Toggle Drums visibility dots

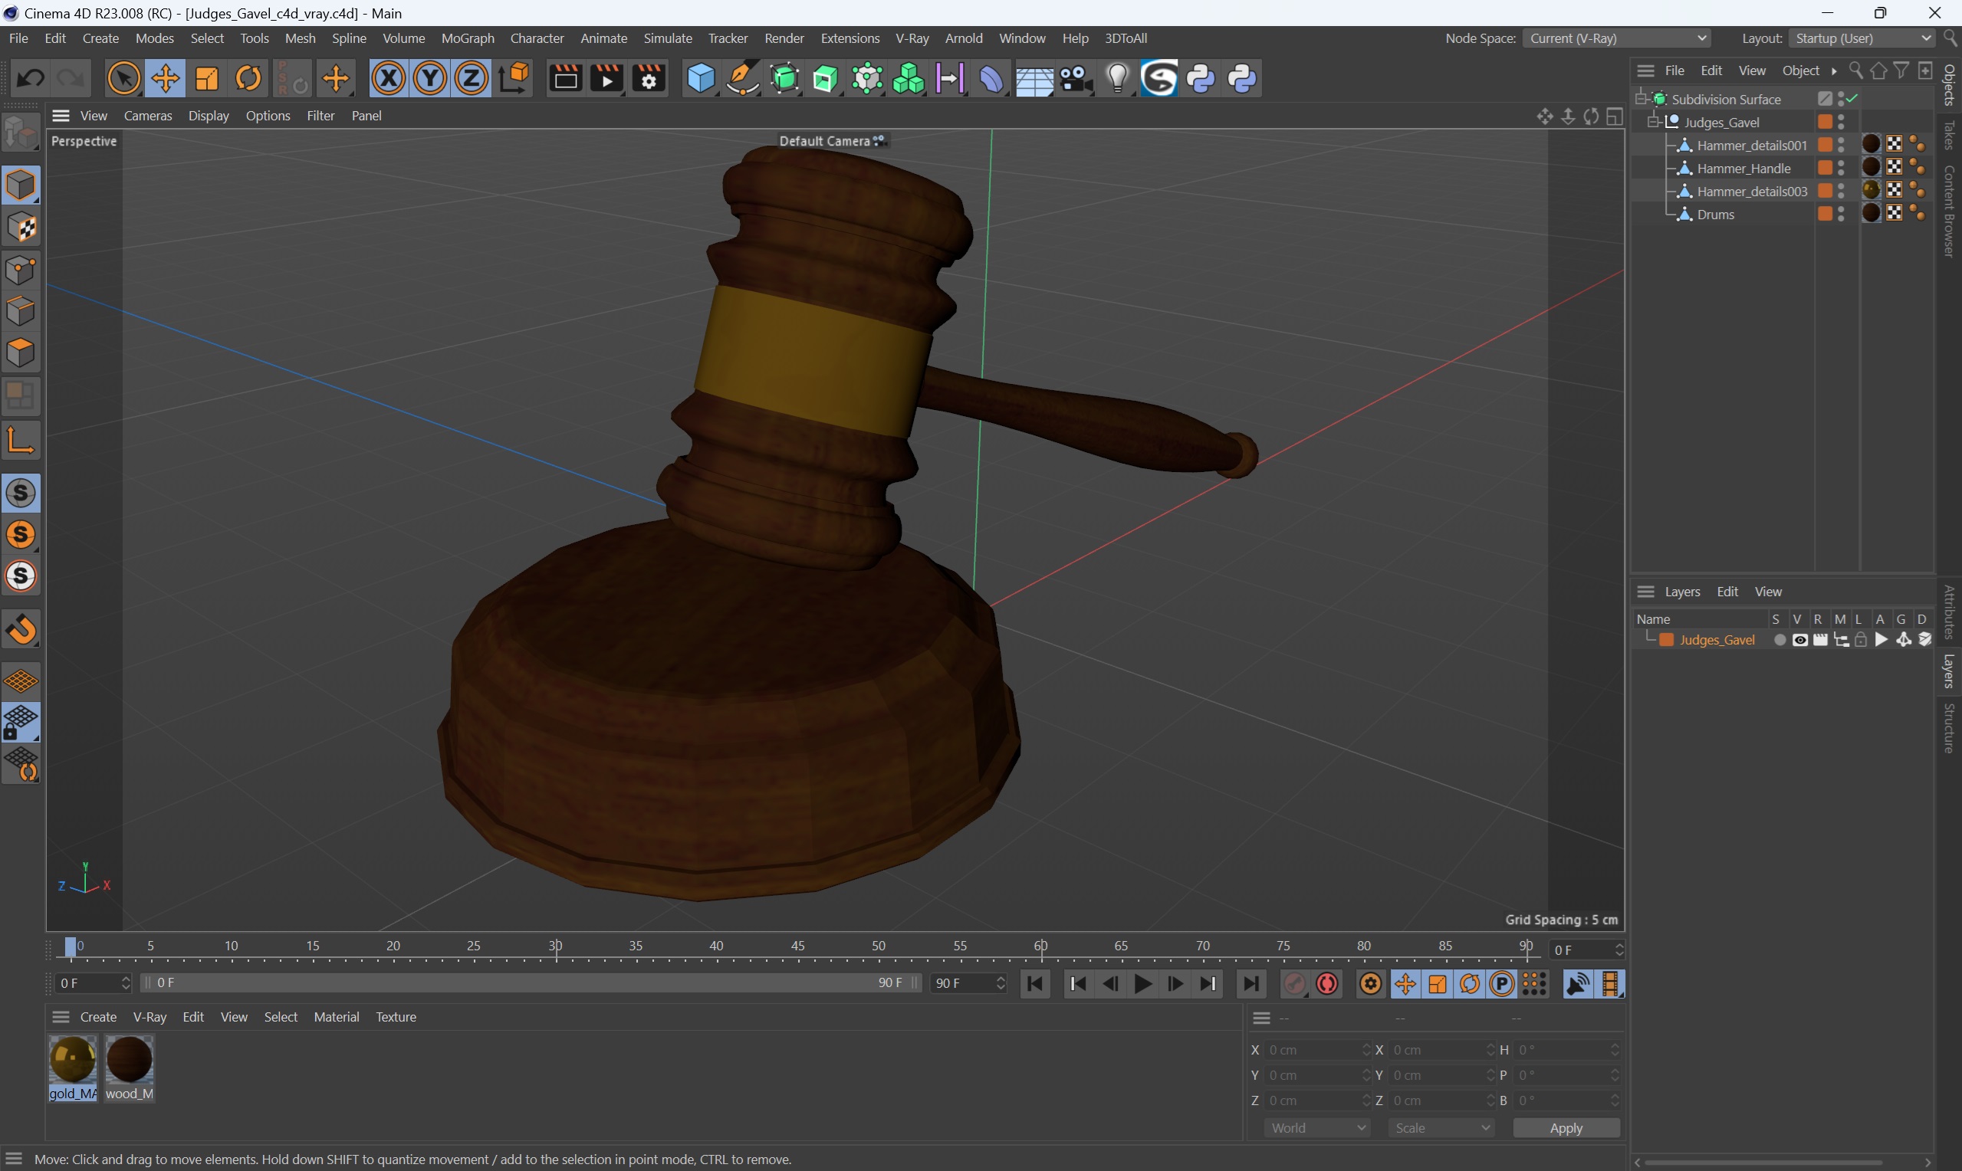(1842, 214)
